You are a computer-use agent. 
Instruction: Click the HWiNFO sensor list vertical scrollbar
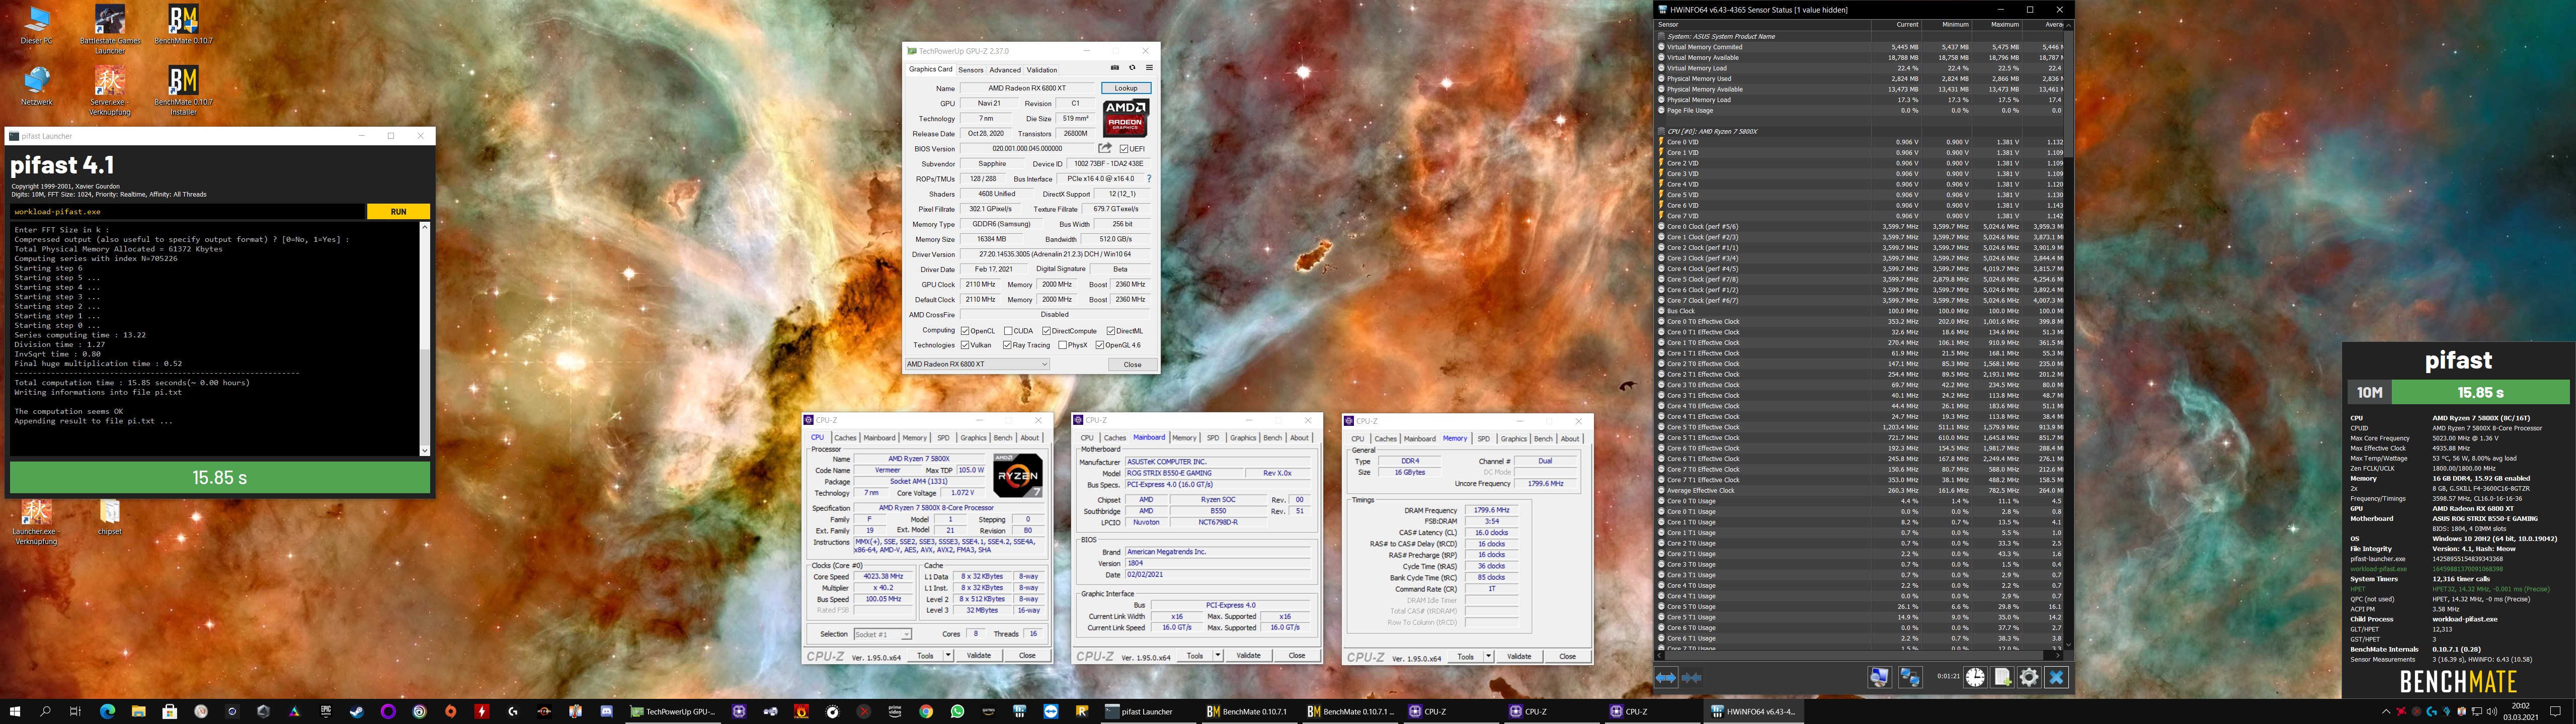click(2068, 335)
